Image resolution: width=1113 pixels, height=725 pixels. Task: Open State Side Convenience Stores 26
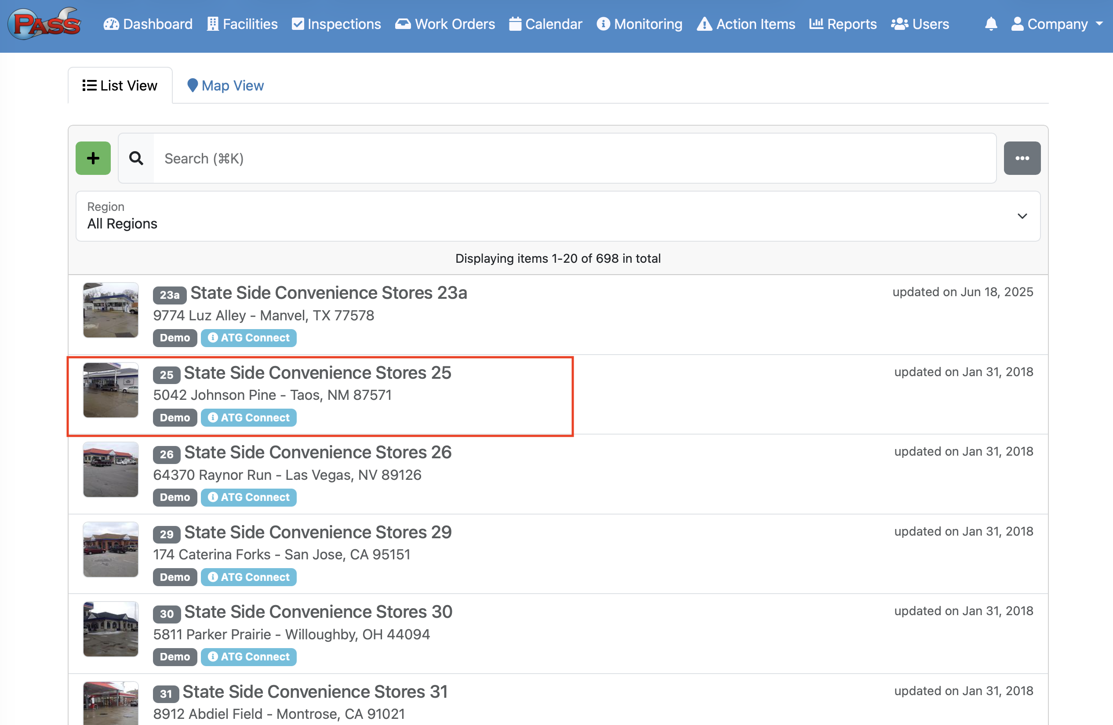coord(317,453)
